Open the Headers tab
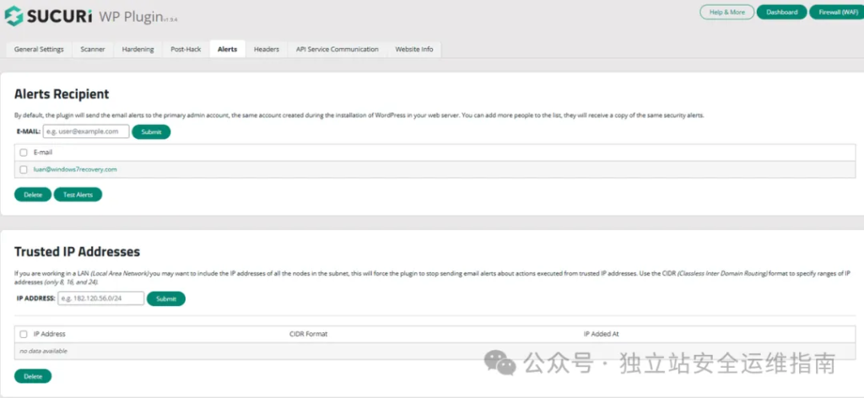 (266, 49)
